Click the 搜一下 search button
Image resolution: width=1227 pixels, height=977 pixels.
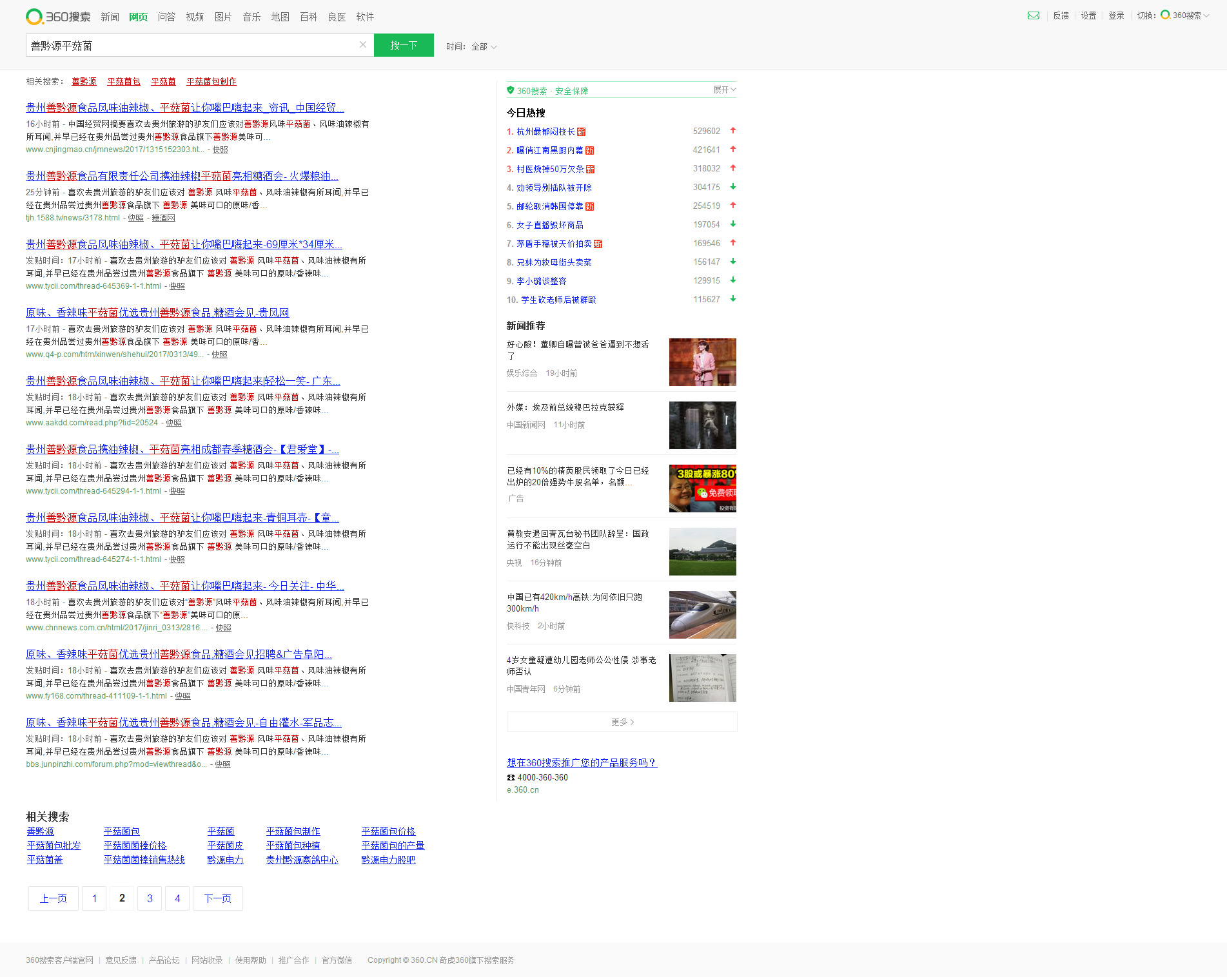pyautogui.click(x=404, y=45)
